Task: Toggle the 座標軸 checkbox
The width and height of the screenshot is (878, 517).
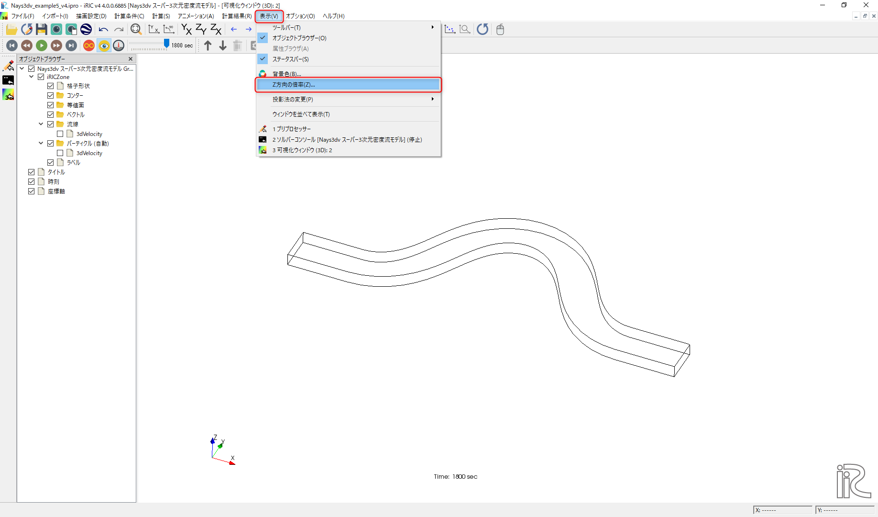Action: [31, 191]
